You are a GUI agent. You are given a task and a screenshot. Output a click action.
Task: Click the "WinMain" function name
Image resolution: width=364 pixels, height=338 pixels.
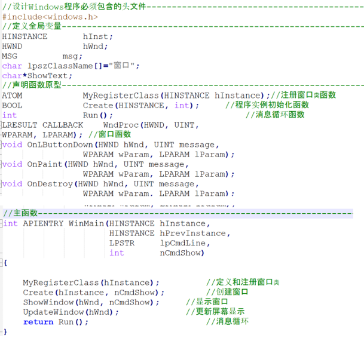[x=86, y=223]
